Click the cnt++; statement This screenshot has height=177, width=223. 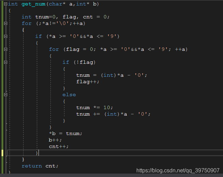(x=59, y=147)
